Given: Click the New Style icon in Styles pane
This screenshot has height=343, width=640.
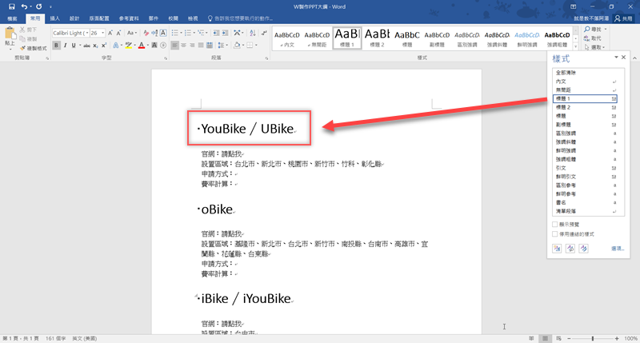Looking at the screenshot, I should [x=557, y=249].
